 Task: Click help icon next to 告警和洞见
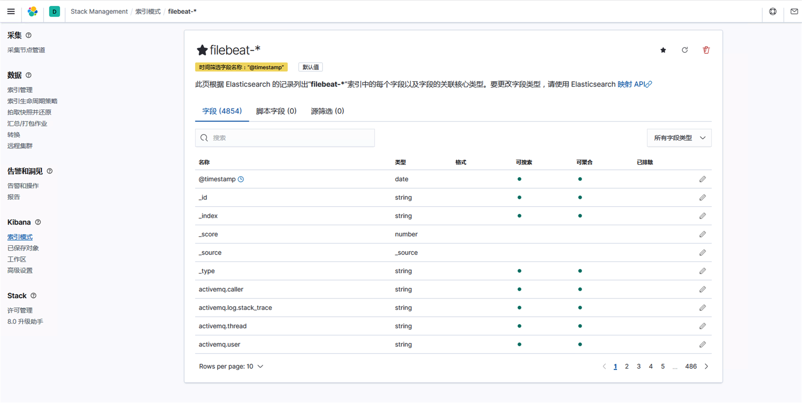pyautogui.click(x=50, y=171)
